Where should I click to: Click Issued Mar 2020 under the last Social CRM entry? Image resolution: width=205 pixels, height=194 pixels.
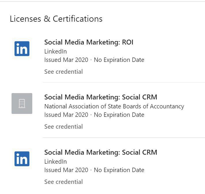coord(66,170)
